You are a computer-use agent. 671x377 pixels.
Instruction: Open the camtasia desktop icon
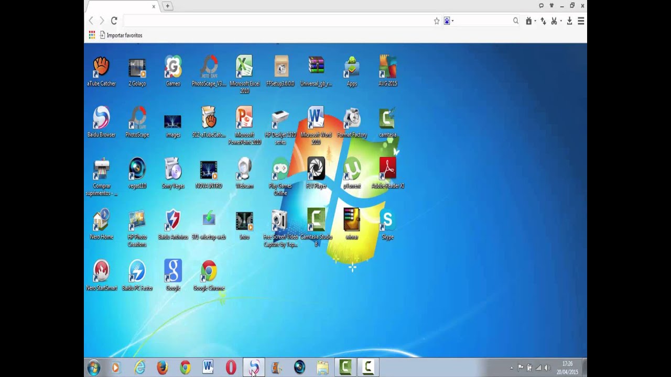pyautogui.click(x=388, y=123)
